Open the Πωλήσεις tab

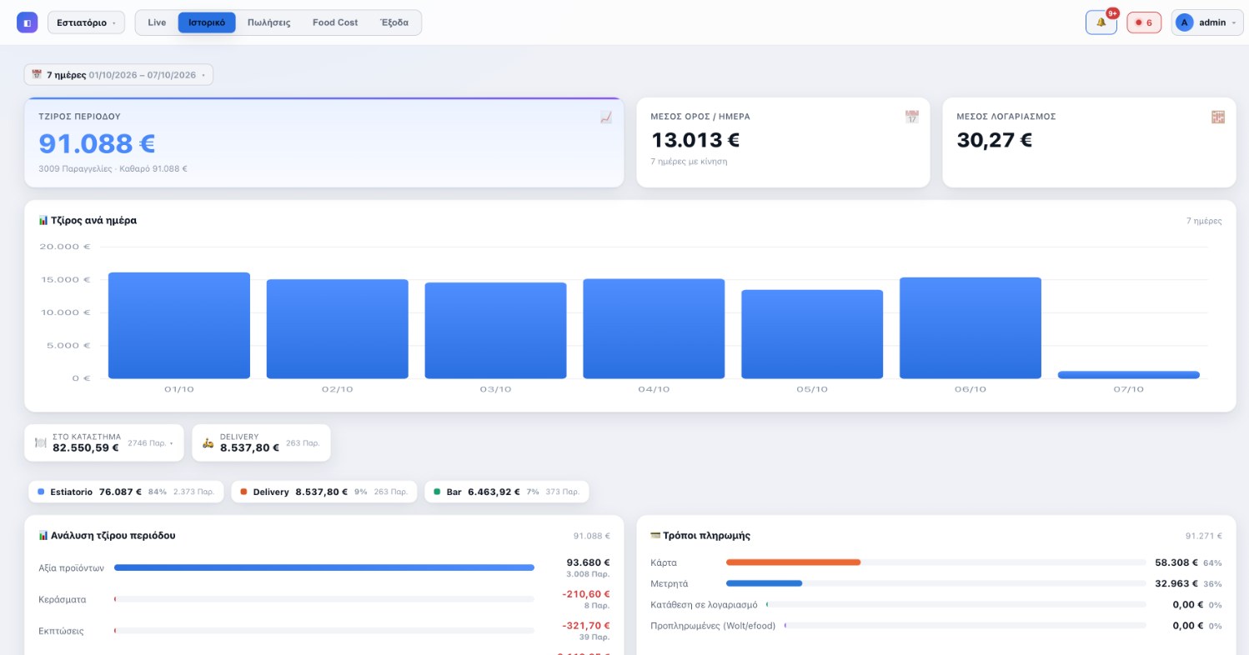pyautogui.click(x=269, y=22)
